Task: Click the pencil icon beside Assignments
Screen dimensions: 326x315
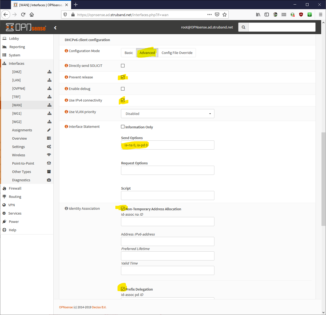Action: (x=49, y=130)
